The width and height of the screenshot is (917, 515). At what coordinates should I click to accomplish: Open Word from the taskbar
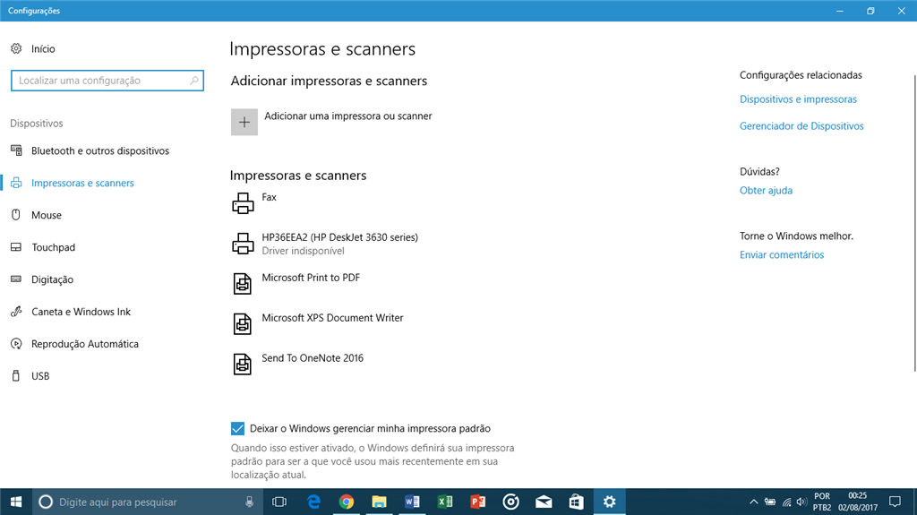click(x=412, y=502)
